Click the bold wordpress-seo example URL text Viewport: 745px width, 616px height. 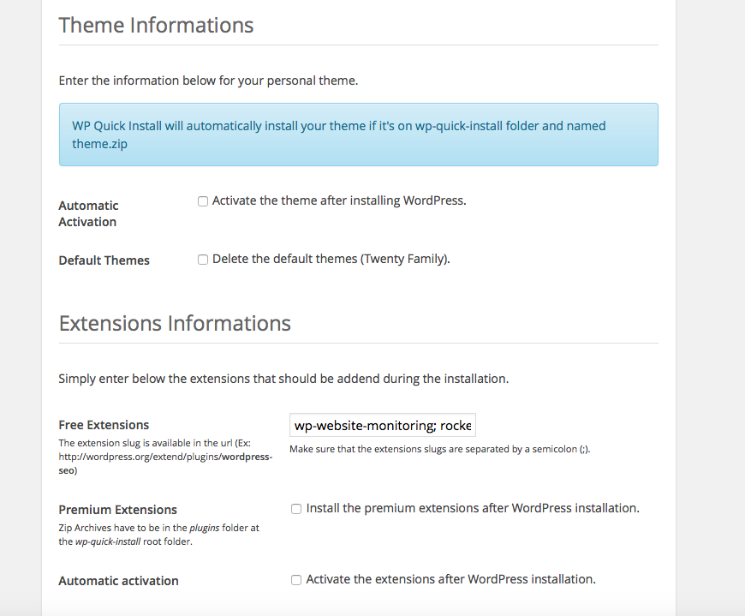(x=165, y=463)
